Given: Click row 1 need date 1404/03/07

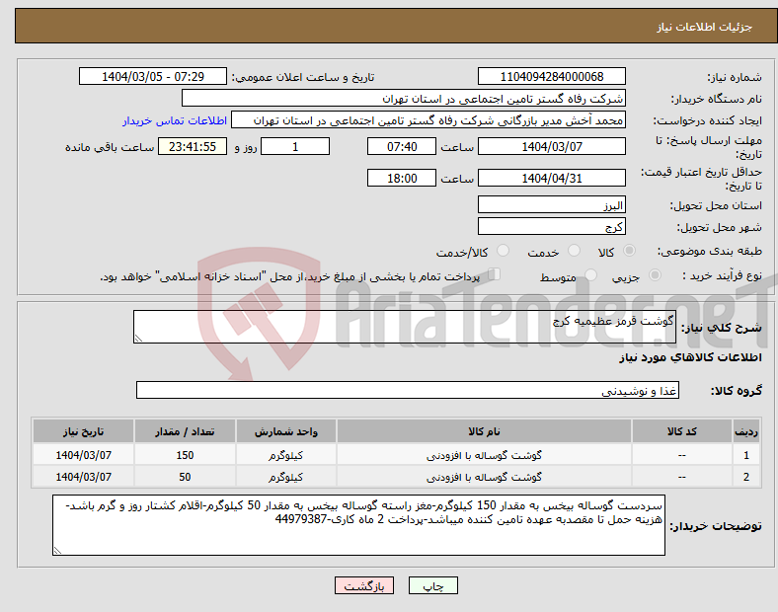Looking at the screenshot, I should 83,455.
